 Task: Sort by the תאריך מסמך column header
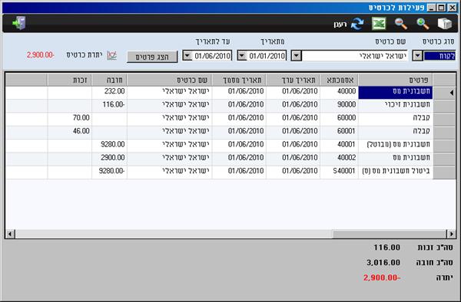point(239,80)
